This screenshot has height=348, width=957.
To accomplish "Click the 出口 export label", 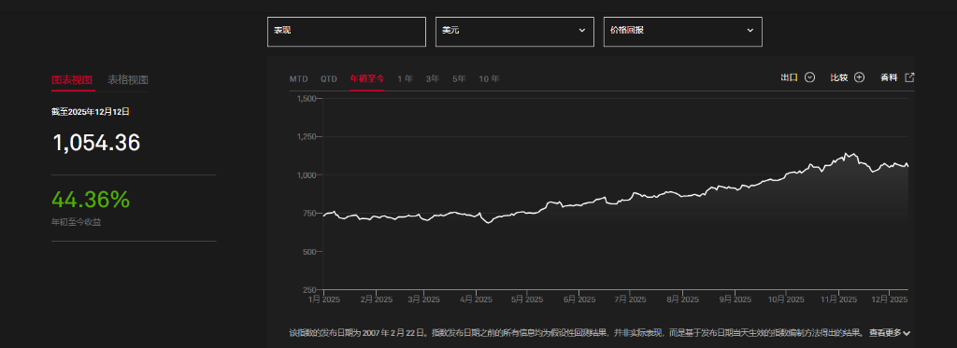I will tap(789, 77).
